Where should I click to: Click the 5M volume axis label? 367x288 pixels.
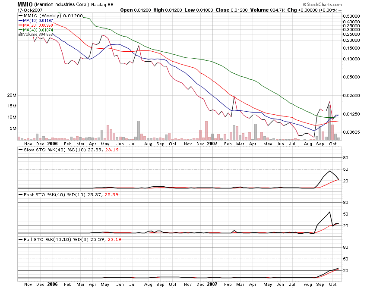[x=13, y=128]
